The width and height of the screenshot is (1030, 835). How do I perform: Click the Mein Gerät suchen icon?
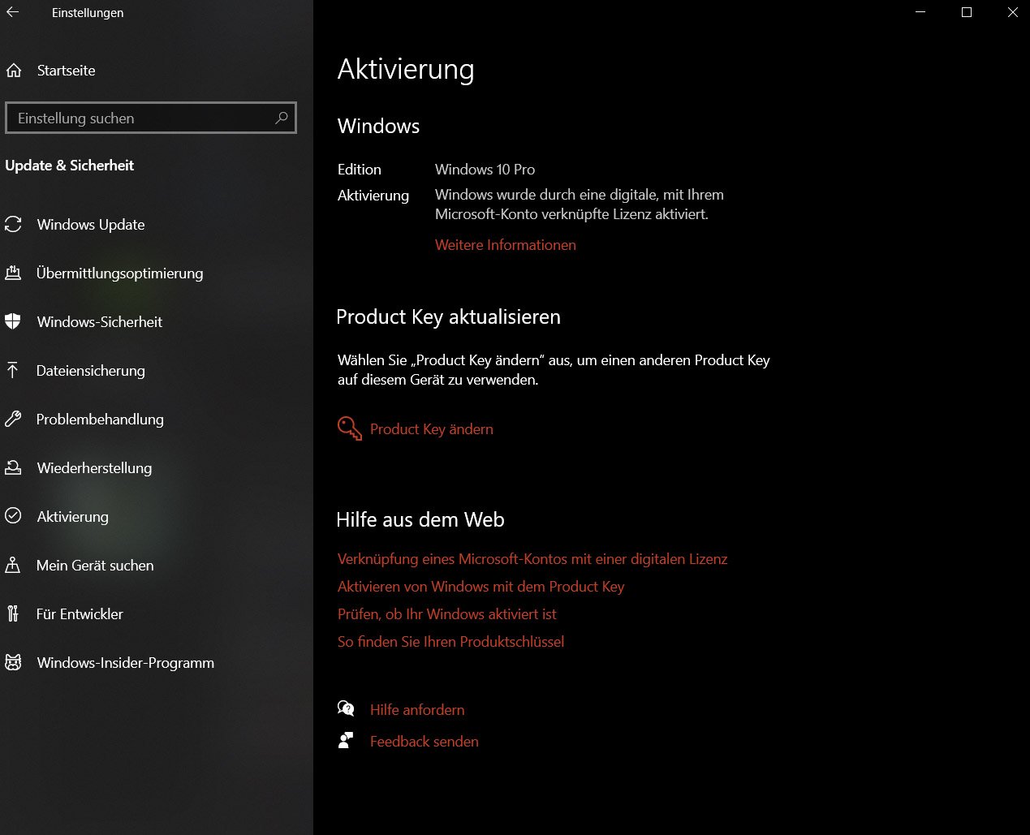click(13, 566)
